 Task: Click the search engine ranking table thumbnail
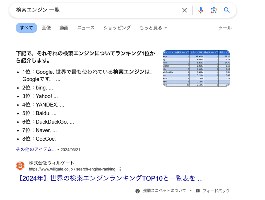[196, 68]
